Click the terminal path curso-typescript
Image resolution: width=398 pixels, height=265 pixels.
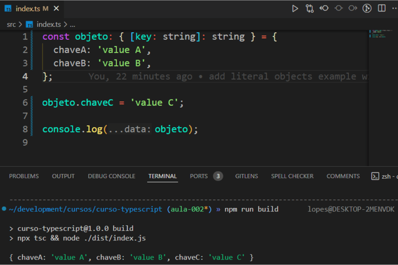(129, 209)
